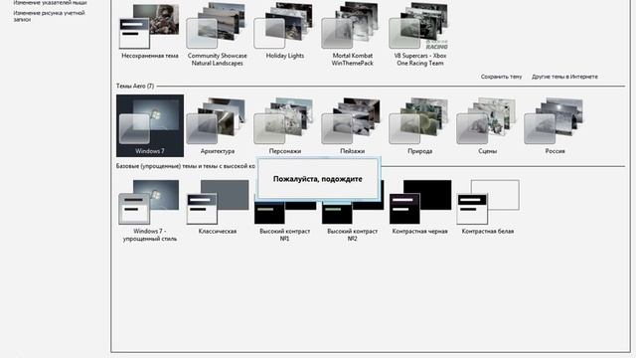Open Другие темы в Интернете link
Image resolution: width=636 pixels, height=358 pixels.
coord(564,77)
